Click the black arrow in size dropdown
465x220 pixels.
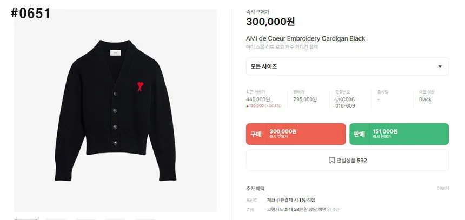(440, 66)
